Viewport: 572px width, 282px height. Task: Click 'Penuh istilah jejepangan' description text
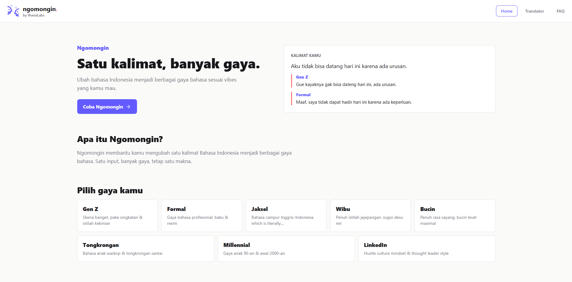click(370, 220)
